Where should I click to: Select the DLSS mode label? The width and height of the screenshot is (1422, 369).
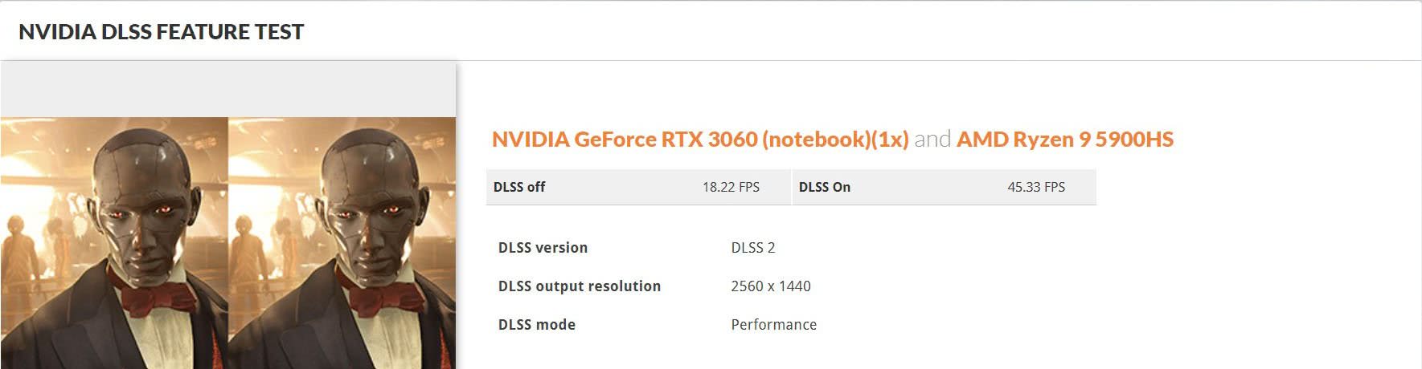[x=536, y=325]
